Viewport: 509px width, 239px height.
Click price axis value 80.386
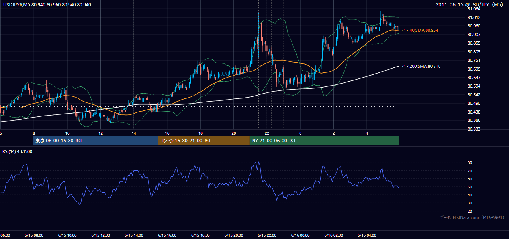coord(474,120)
